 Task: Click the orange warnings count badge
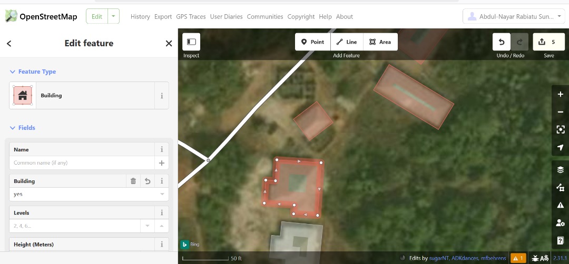518,258
